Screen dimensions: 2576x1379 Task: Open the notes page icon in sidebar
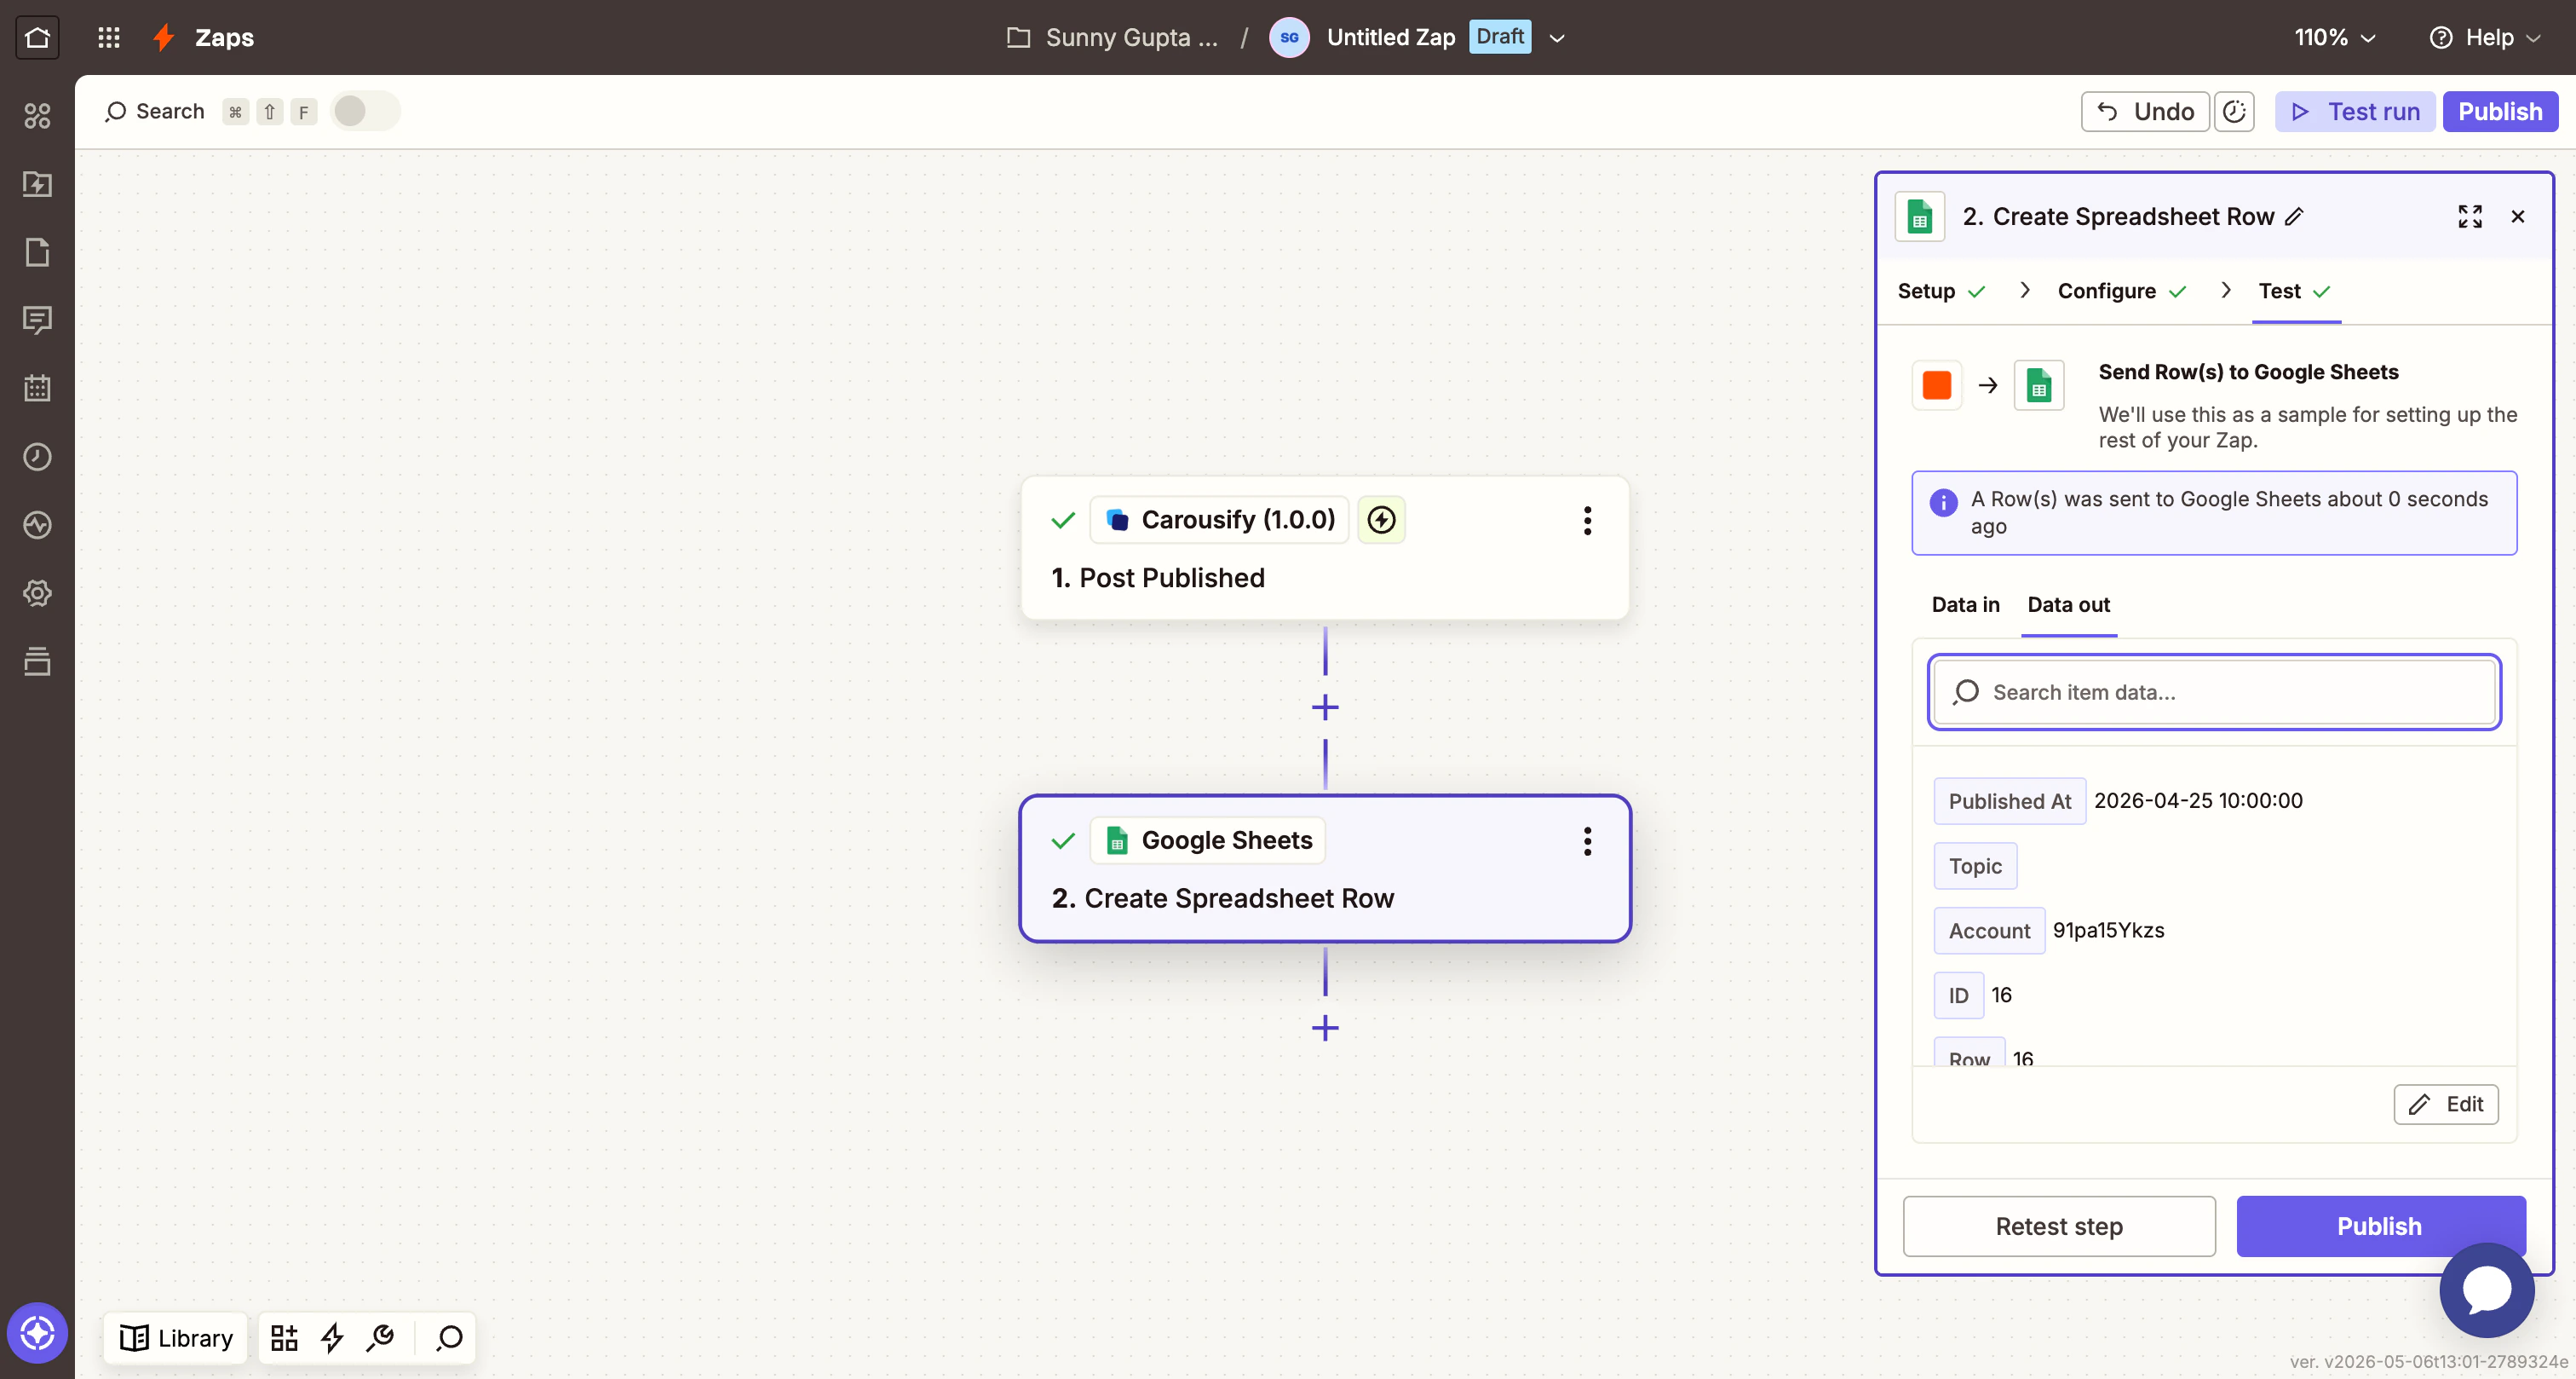pyautogui.click(x=37, y=252)
